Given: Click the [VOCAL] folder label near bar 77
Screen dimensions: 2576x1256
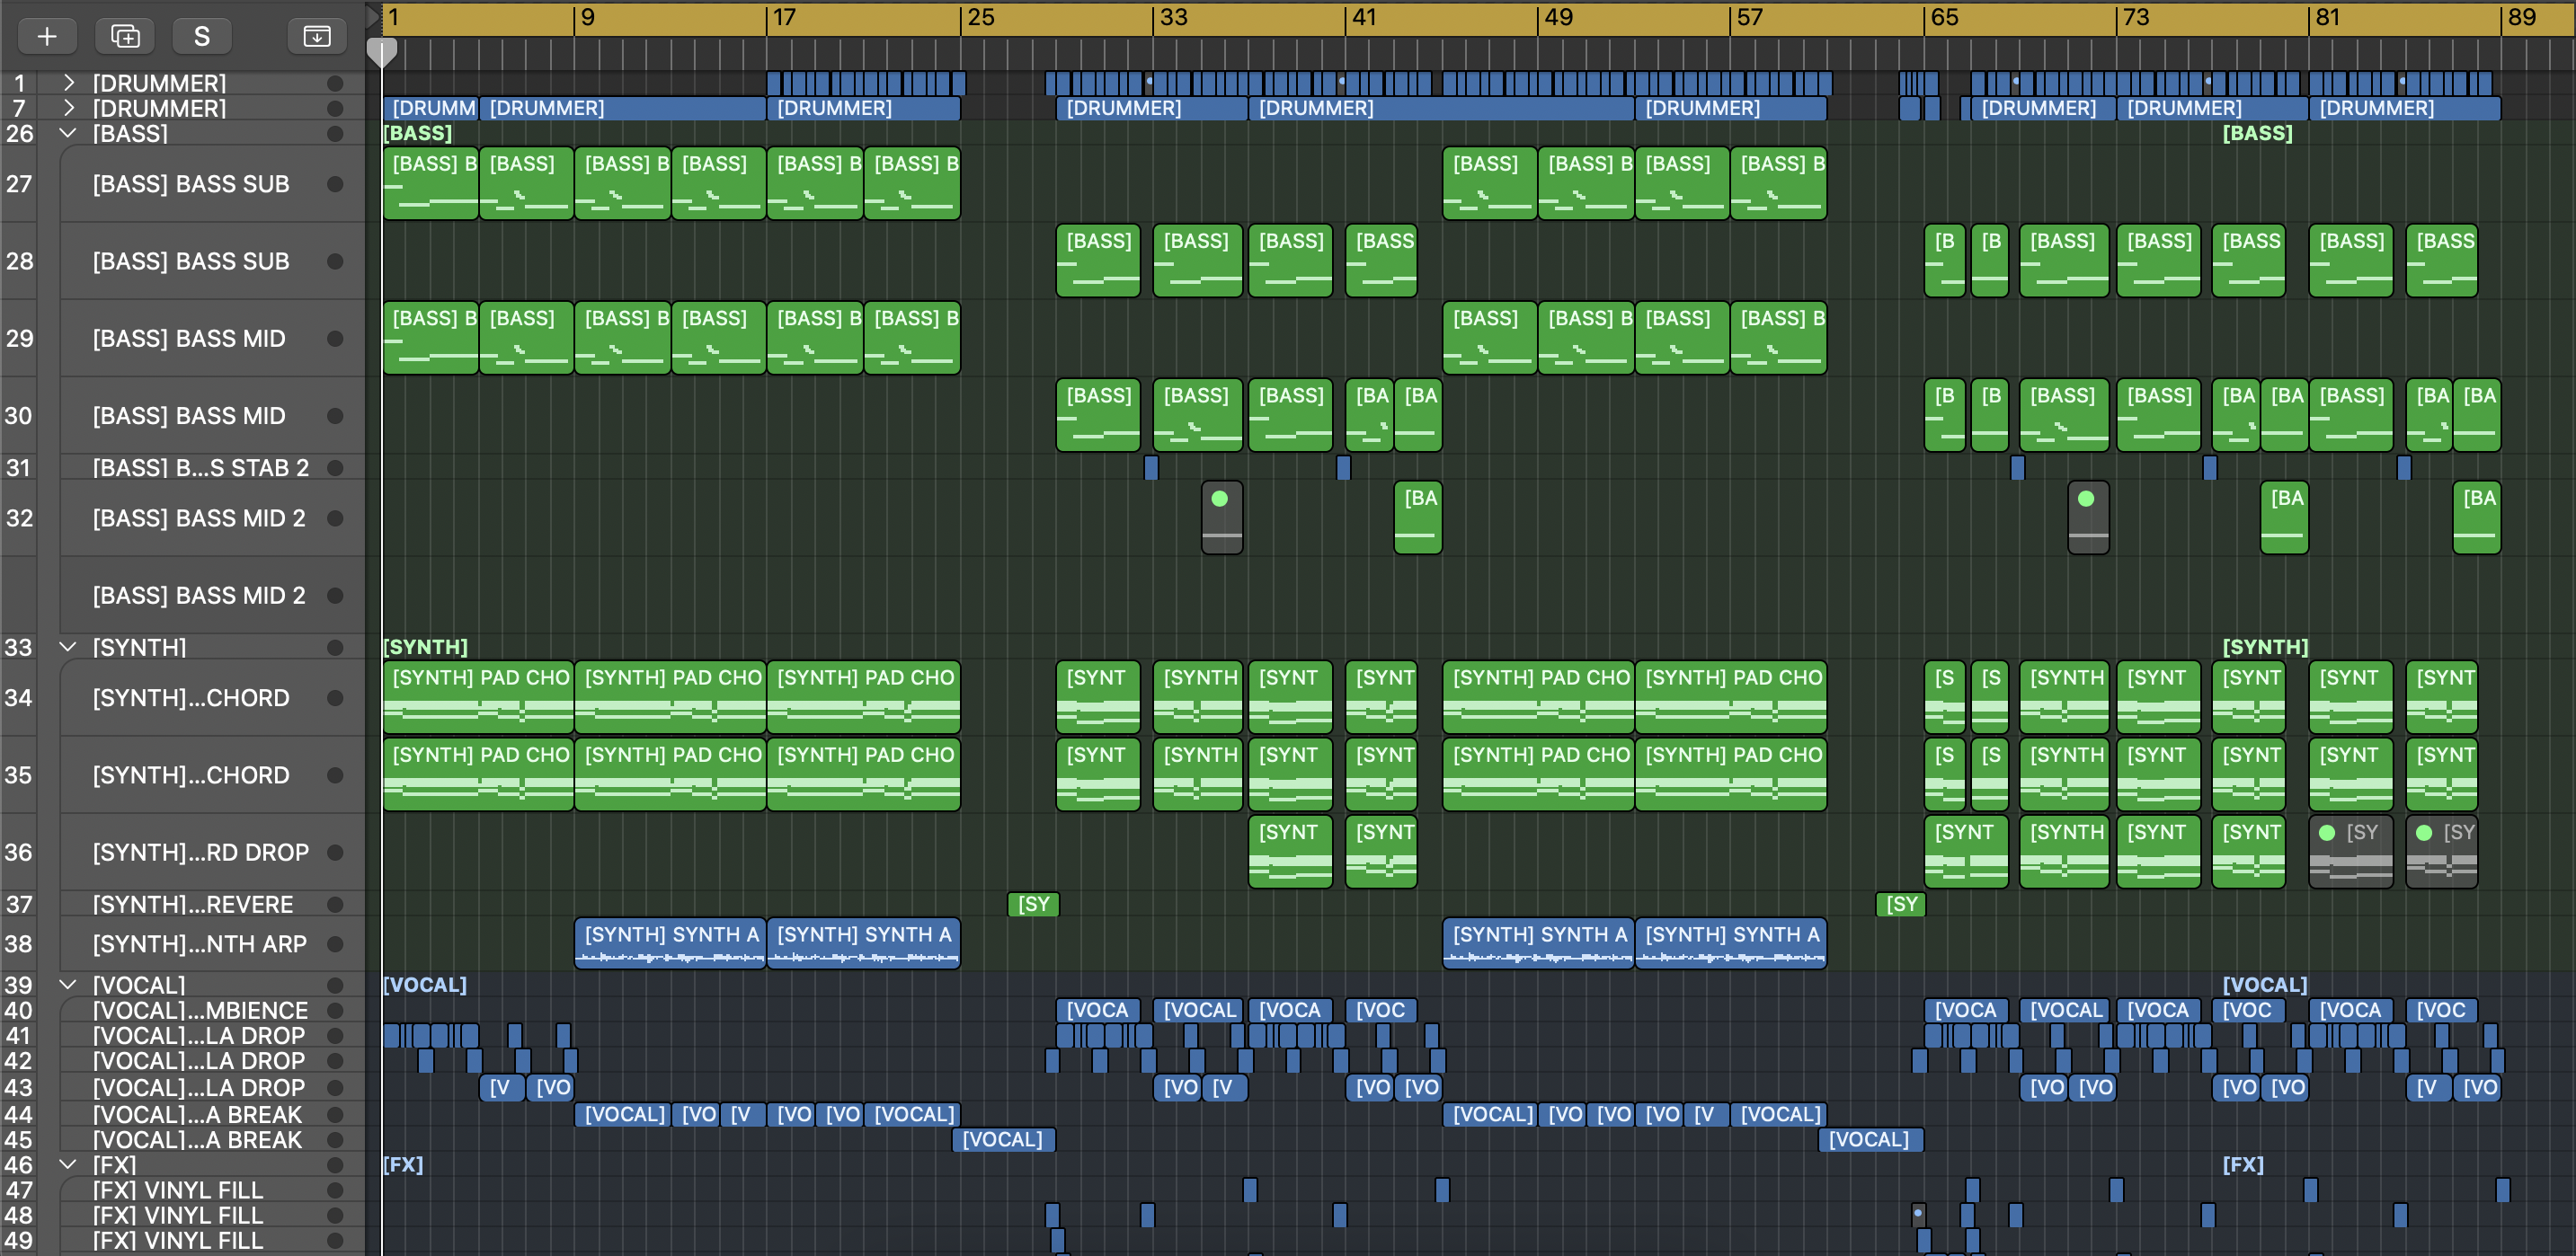Looking at the screenshot, I should point(2265,984).
